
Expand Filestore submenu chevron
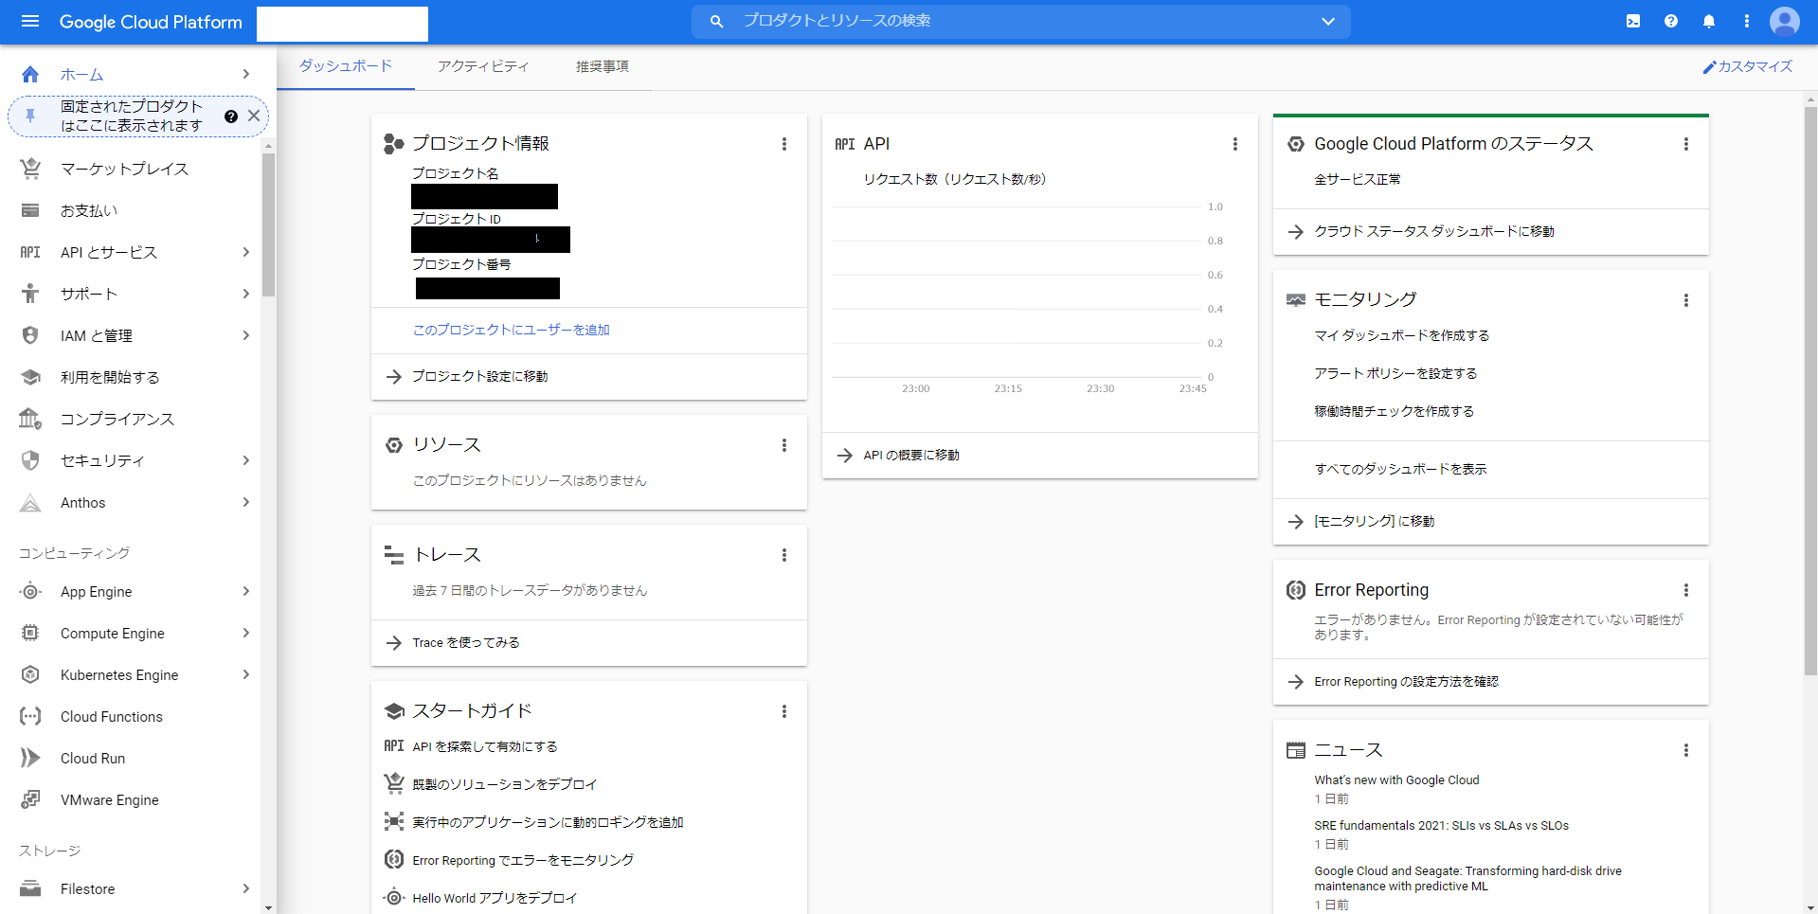click(x=246, y=888)
